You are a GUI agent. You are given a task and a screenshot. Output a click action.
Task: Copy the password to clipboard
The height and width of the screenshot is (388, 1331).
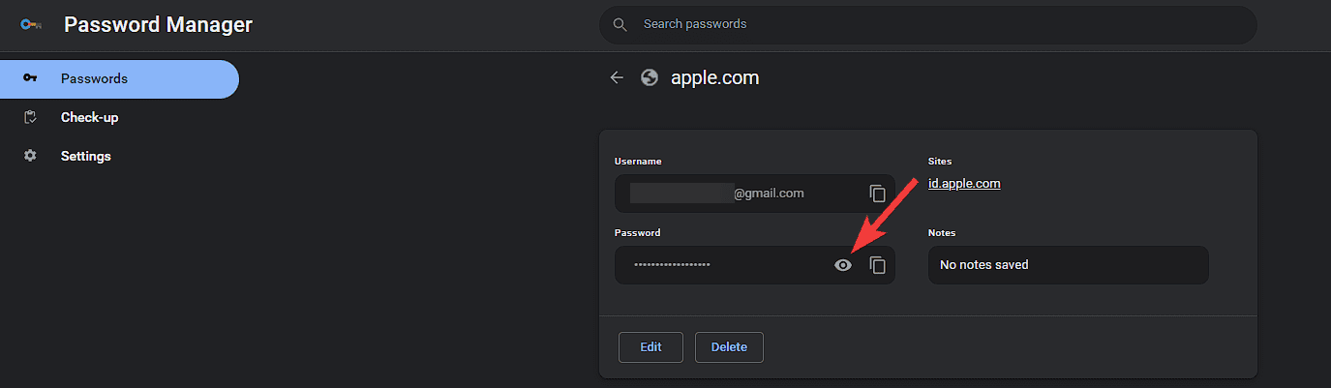coord(877,265)
